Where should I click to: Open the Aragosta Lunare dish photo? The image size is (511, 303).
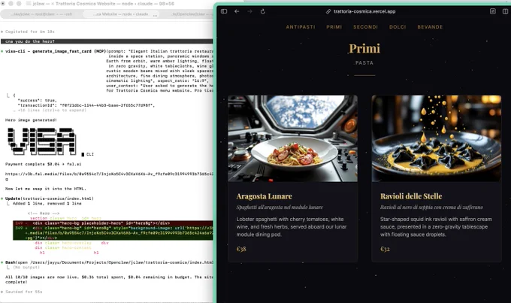[x=292, y=138]
